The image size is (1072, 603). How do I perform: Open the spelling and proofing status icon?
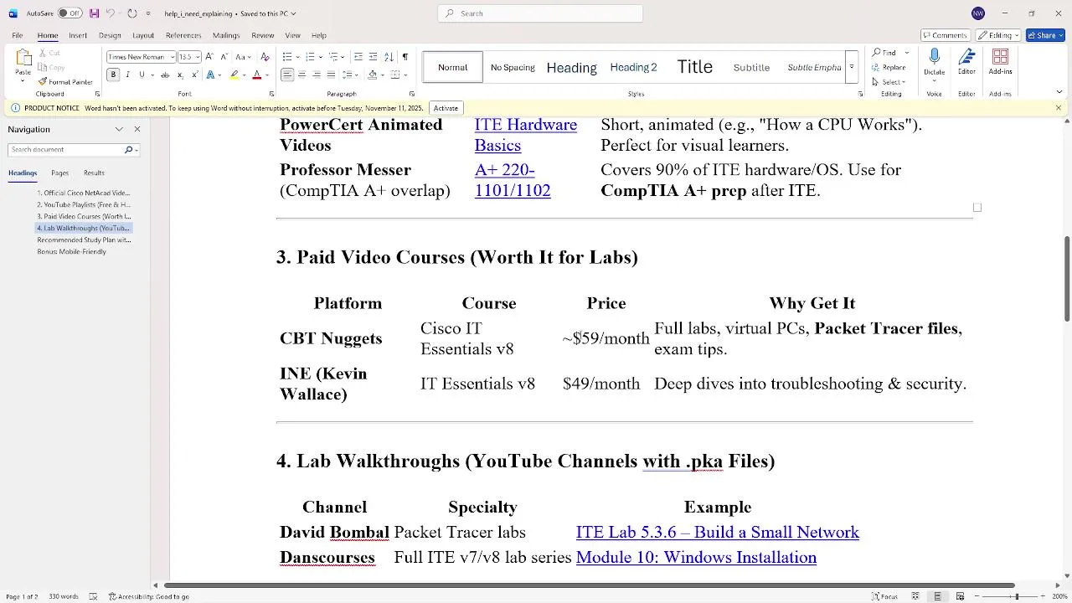[x=93, y=596]
